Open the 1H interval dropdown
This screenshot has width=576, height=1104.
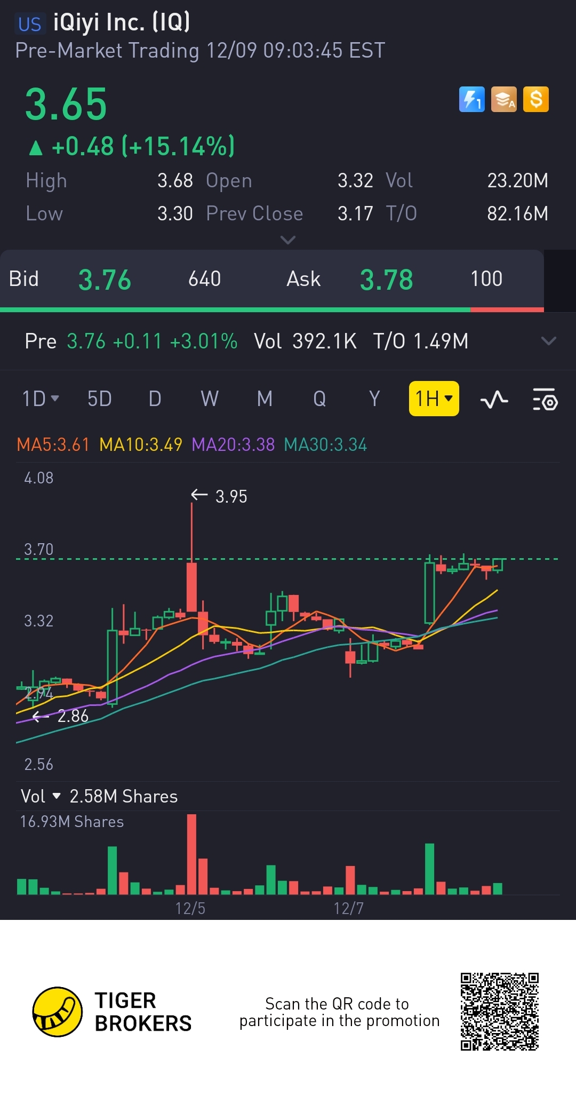coord(434,399)
